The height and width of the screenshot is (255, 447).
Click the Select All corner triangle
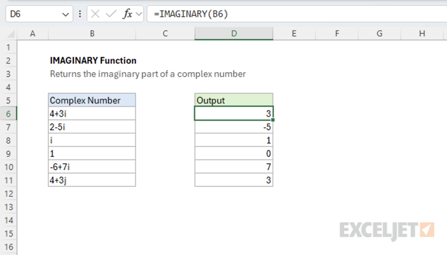coord(11,34)
